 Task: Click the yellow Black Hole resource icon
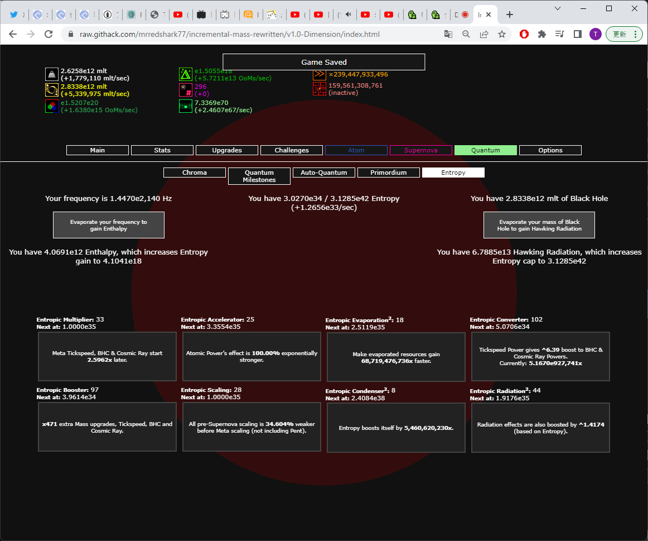[x=52, y=90]
